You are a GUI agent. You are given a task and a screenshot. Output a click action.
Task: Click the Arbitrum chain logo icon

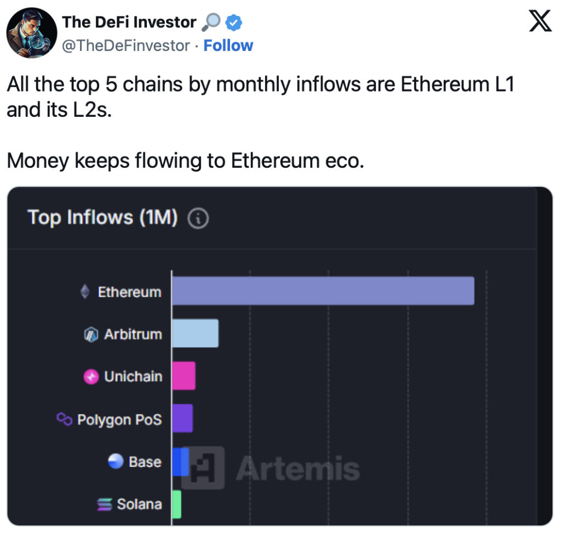click(x=91, y=334)
